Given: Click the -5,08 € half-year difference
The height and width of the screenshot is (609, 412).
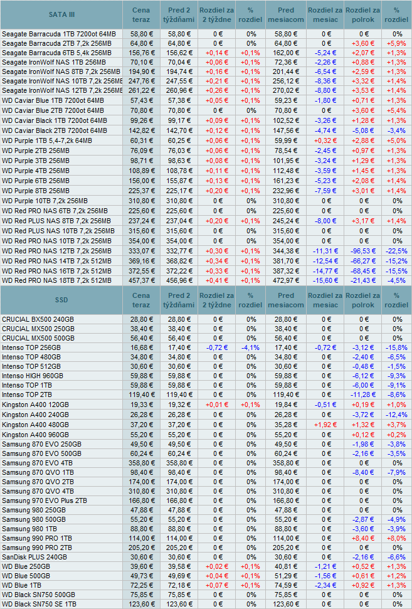Looking at the screenshot, I should click(363, 131).
